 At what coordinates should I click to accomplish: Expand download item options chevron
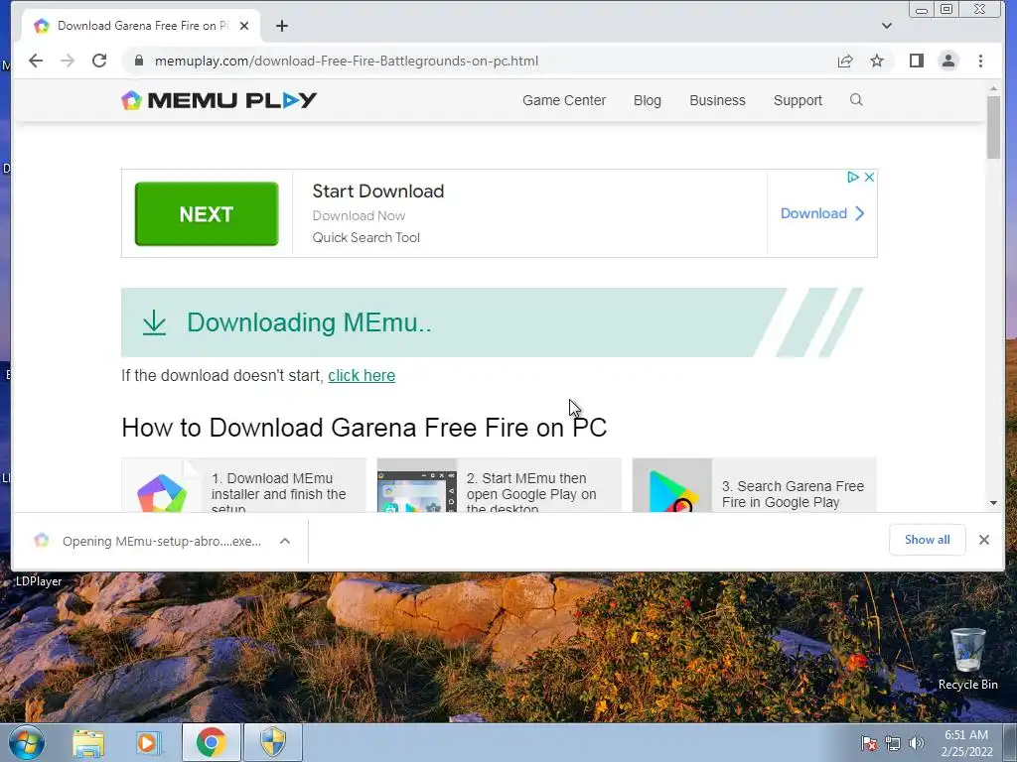(285, 541)
